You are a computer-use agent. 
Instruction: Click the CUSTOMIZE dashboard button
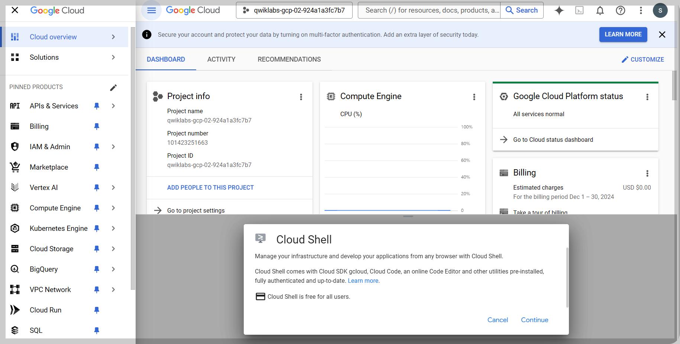coord(642,59)
